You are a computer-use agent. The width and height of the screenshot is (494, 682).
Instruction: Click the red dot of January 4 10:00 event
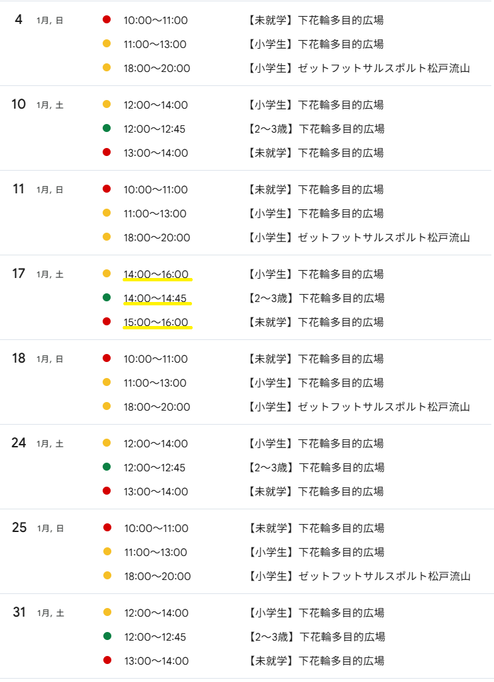107,20
